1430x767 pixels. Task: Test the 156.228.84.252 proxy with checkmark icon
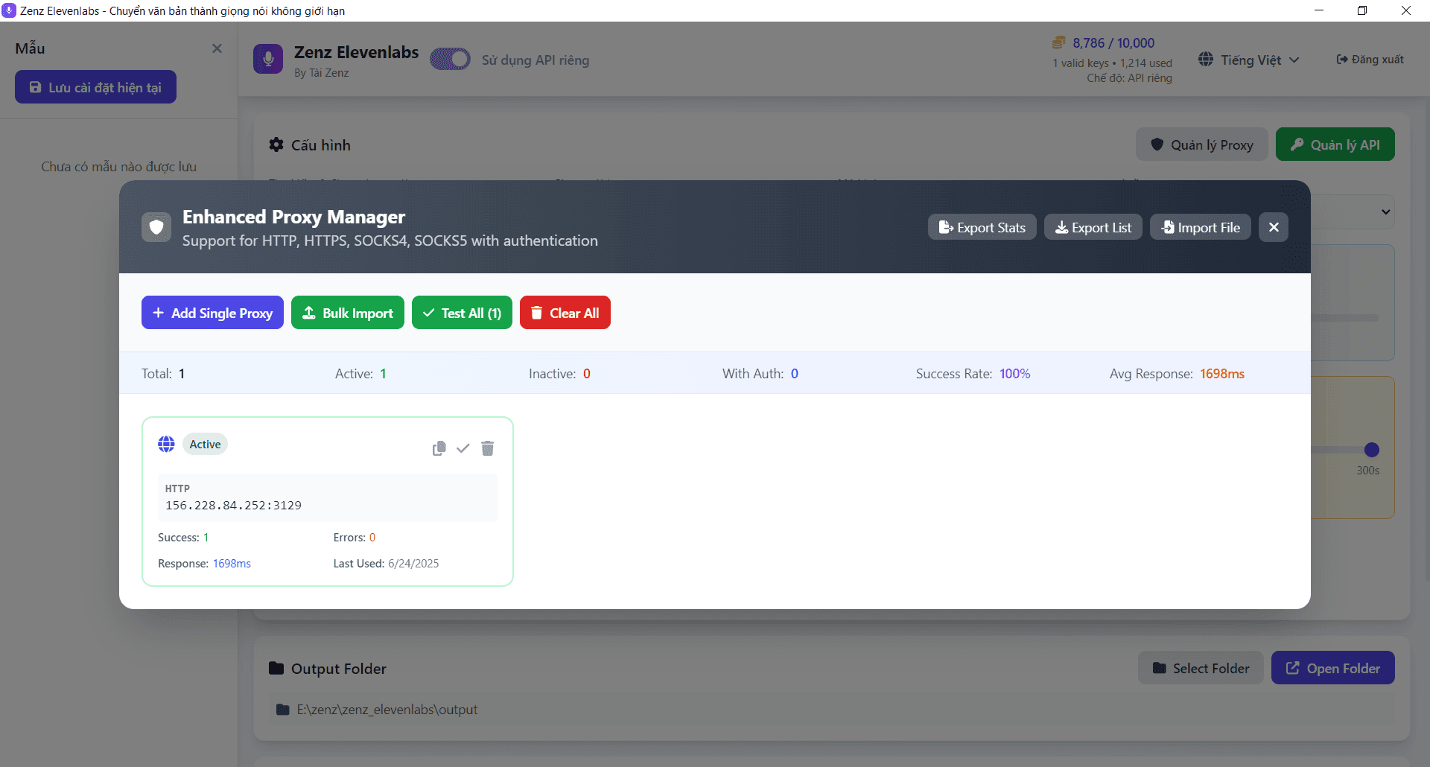(463, 448)
